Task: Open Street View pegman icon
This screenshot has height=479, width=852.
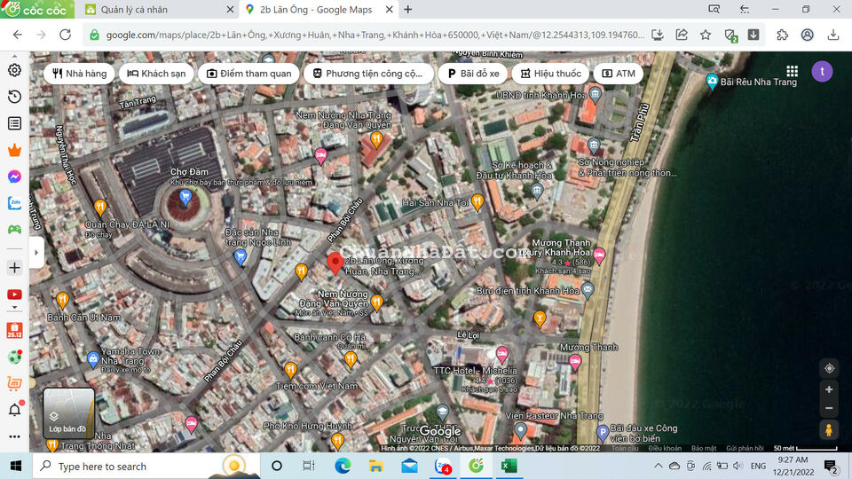Action: [x=829, y=430]
